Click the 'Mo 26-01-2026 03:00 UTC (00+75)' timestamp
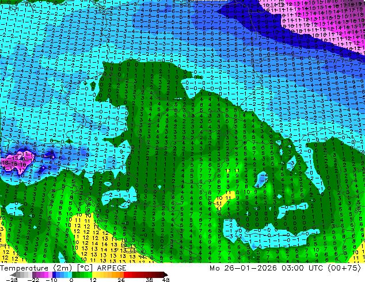365x282 pixels. point(285,268)
